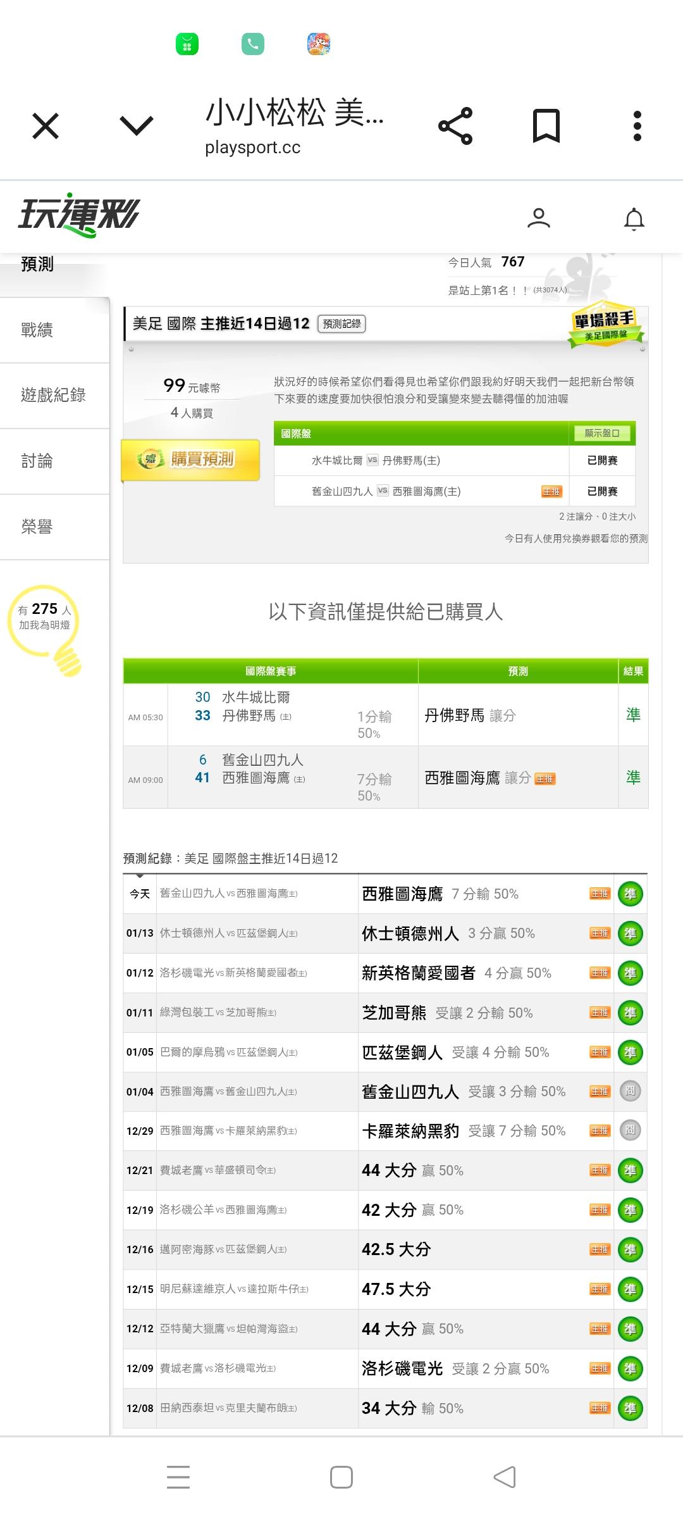683x1519 pixels.
Task: Close the browser tab with the X icon
Action: click(46, 125)
